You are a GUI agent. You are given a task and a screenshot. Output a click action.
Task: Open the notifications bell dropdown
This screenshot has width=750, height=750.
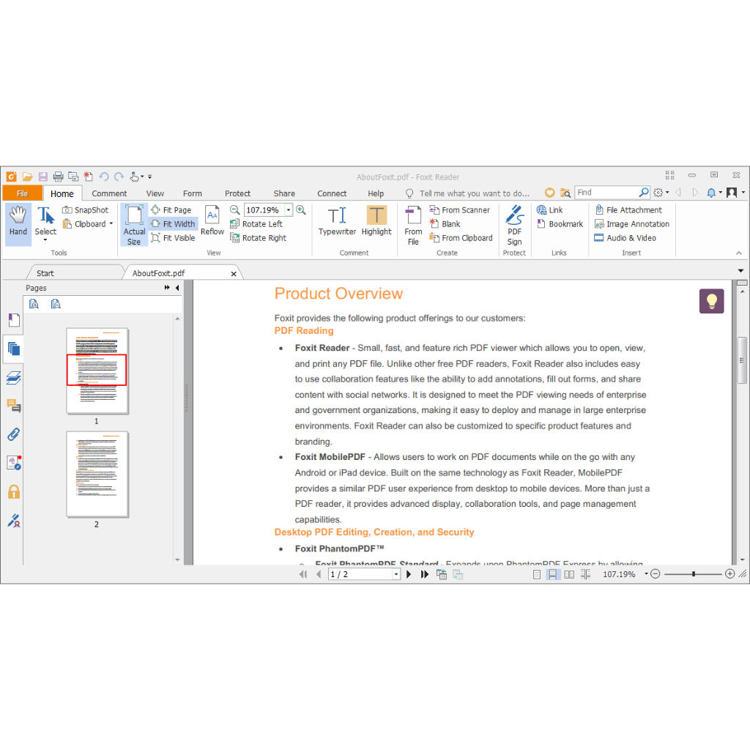click(714, 193)
